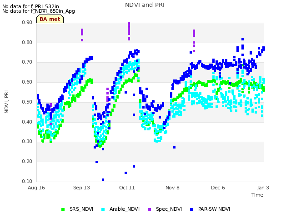
Task: Click the 0.60 y-axis tick label
Action: pyautogui.click(x=27, y=82)
